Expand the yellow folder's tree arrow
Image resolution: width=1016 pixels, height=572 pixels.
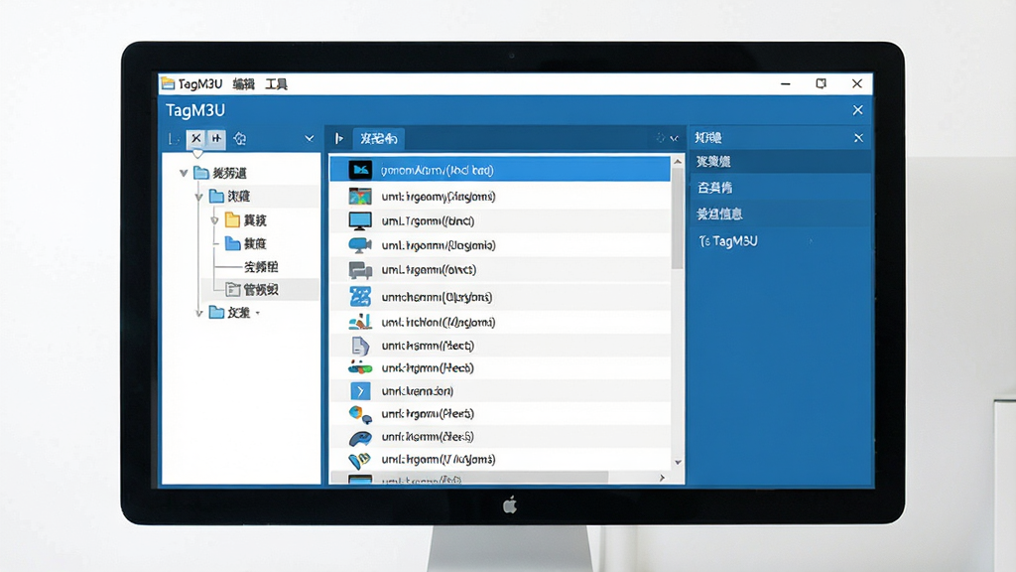214,220
